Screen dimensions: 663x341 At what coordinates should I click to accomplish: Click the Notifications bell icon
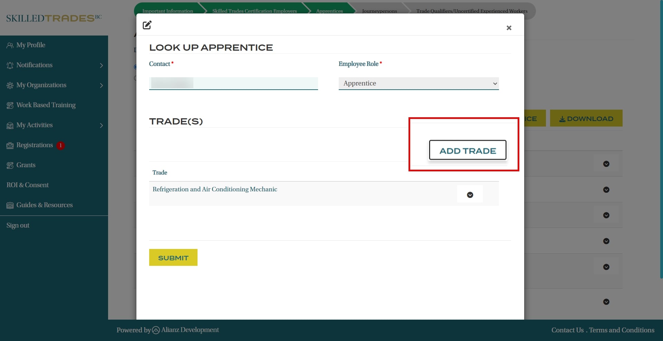10,66
